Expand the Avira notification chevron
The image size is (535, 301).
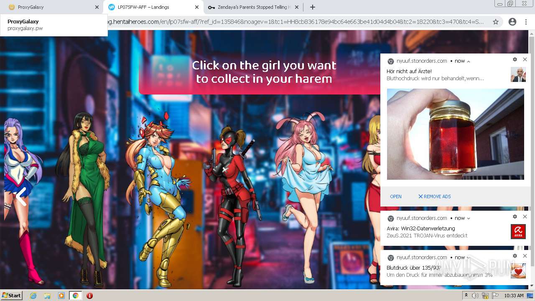point(469,218)
